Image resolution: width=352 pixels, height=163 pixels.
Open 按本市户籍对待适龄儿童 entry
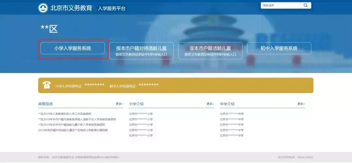coord(141,51)
